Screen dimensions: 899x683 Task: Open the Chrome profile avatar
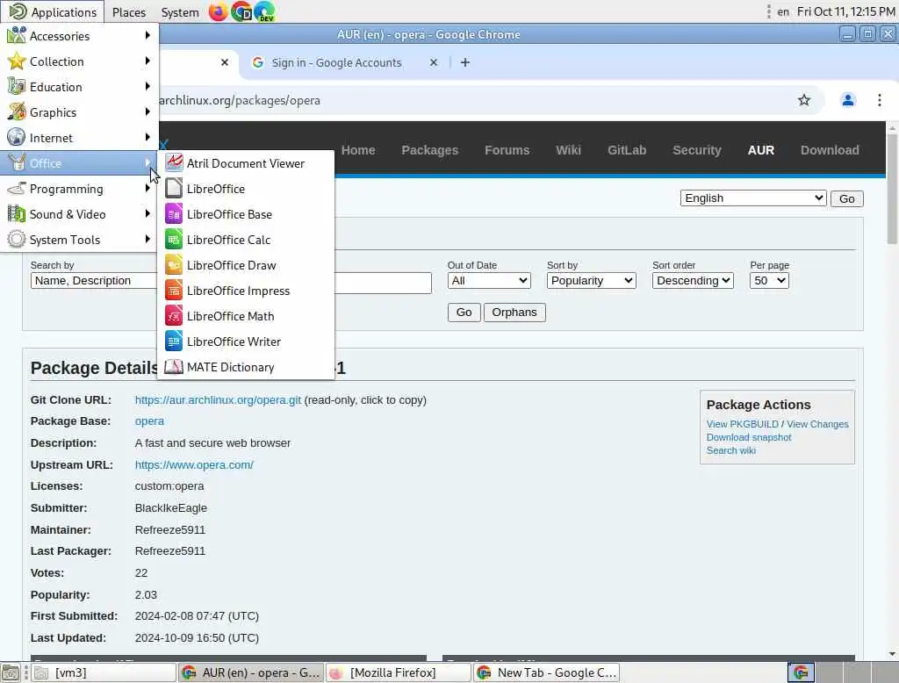coord(847,100)
